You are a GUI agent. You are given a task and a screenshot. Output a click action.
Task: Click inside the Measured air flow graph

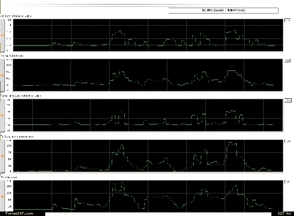pos(148,75)
